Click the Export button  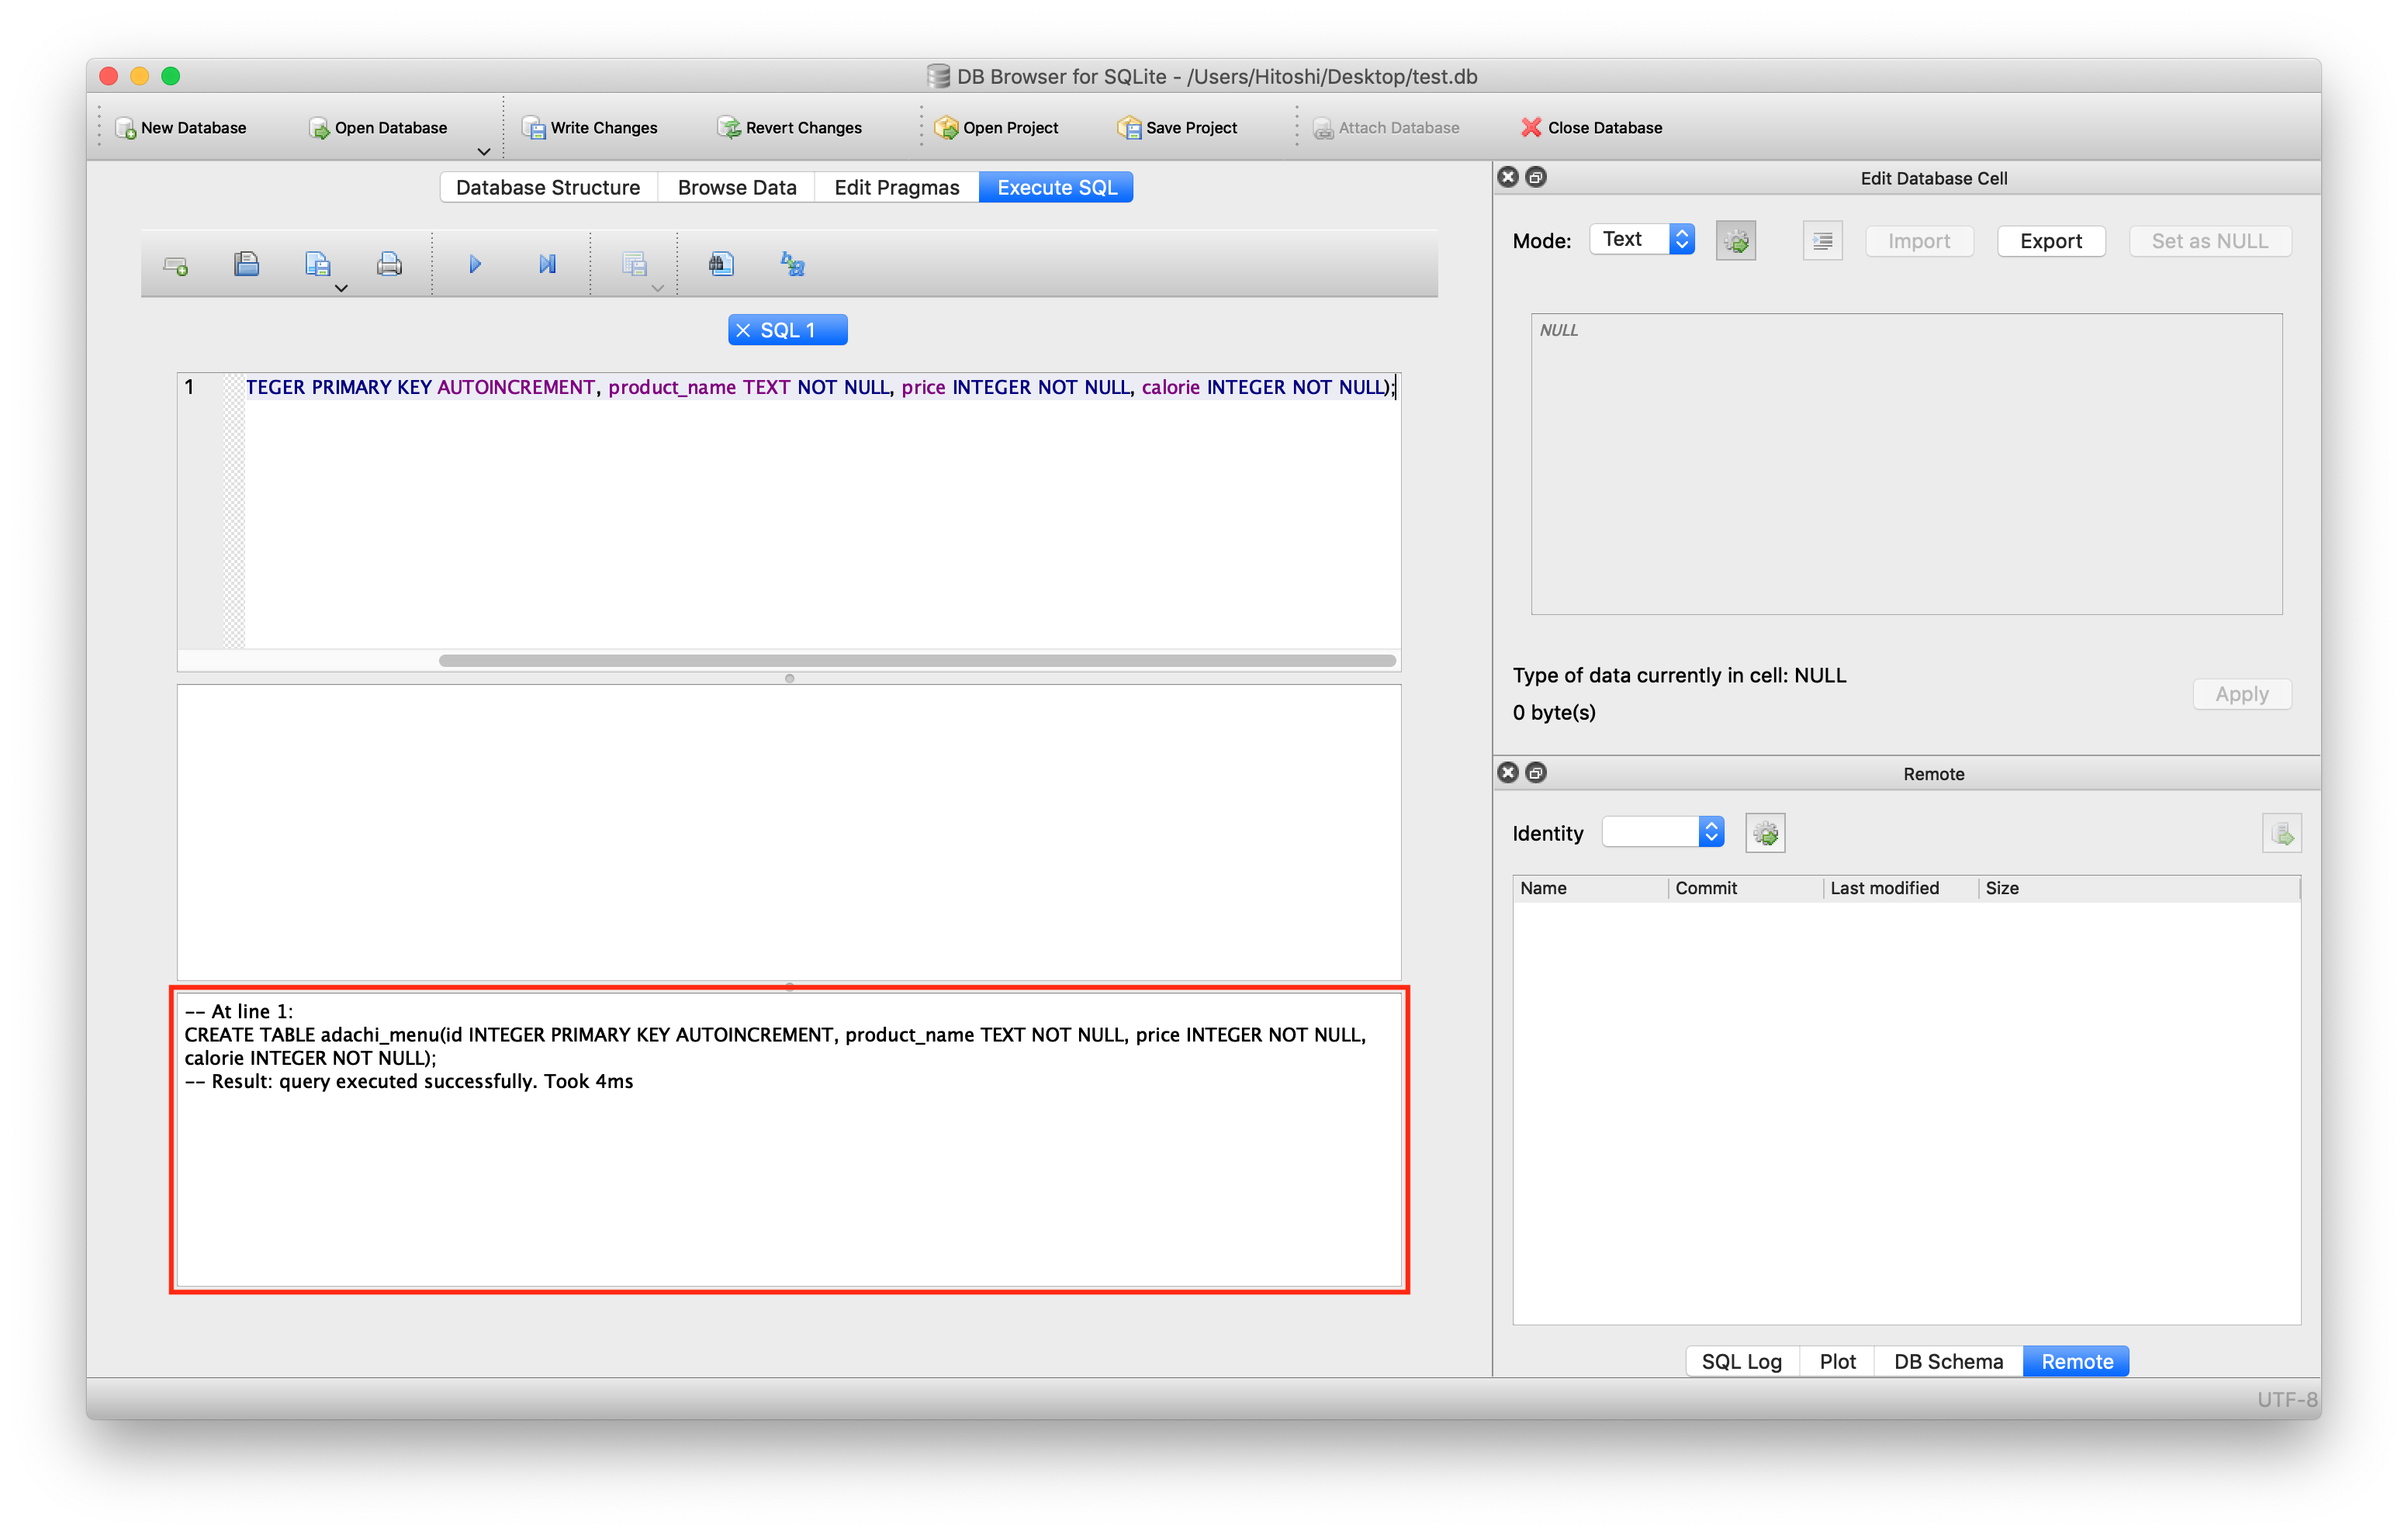point(2050,240)
